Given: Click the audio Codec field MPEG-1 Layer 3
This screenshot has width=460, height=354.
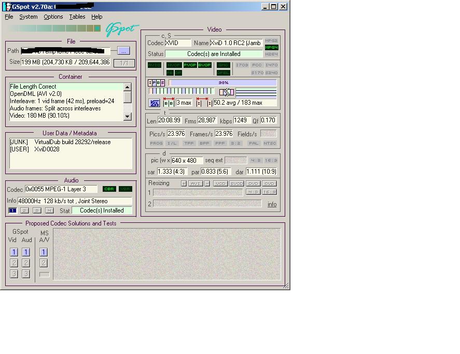Looking at the screenshot, I should click(61, 189).
